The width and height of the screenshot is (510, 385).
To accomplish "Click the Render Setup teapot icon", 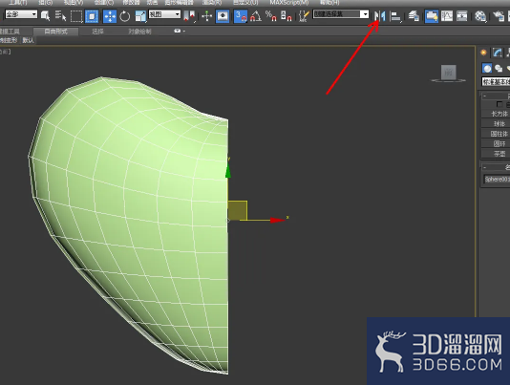I will click(x=499, y=15).
